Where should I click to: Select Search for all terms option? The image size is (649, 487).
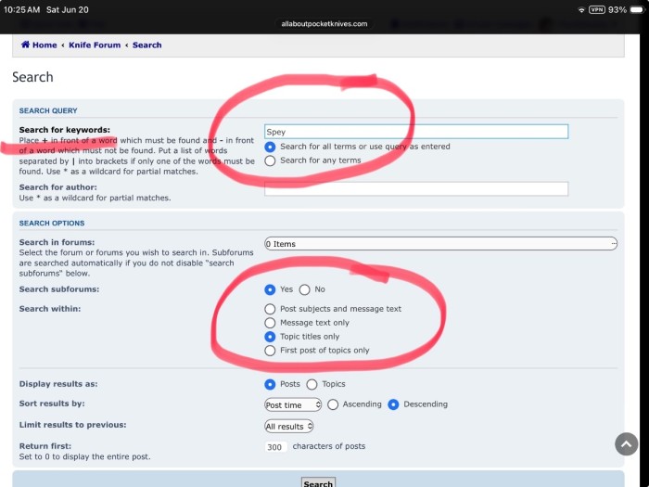coord(270,147)
